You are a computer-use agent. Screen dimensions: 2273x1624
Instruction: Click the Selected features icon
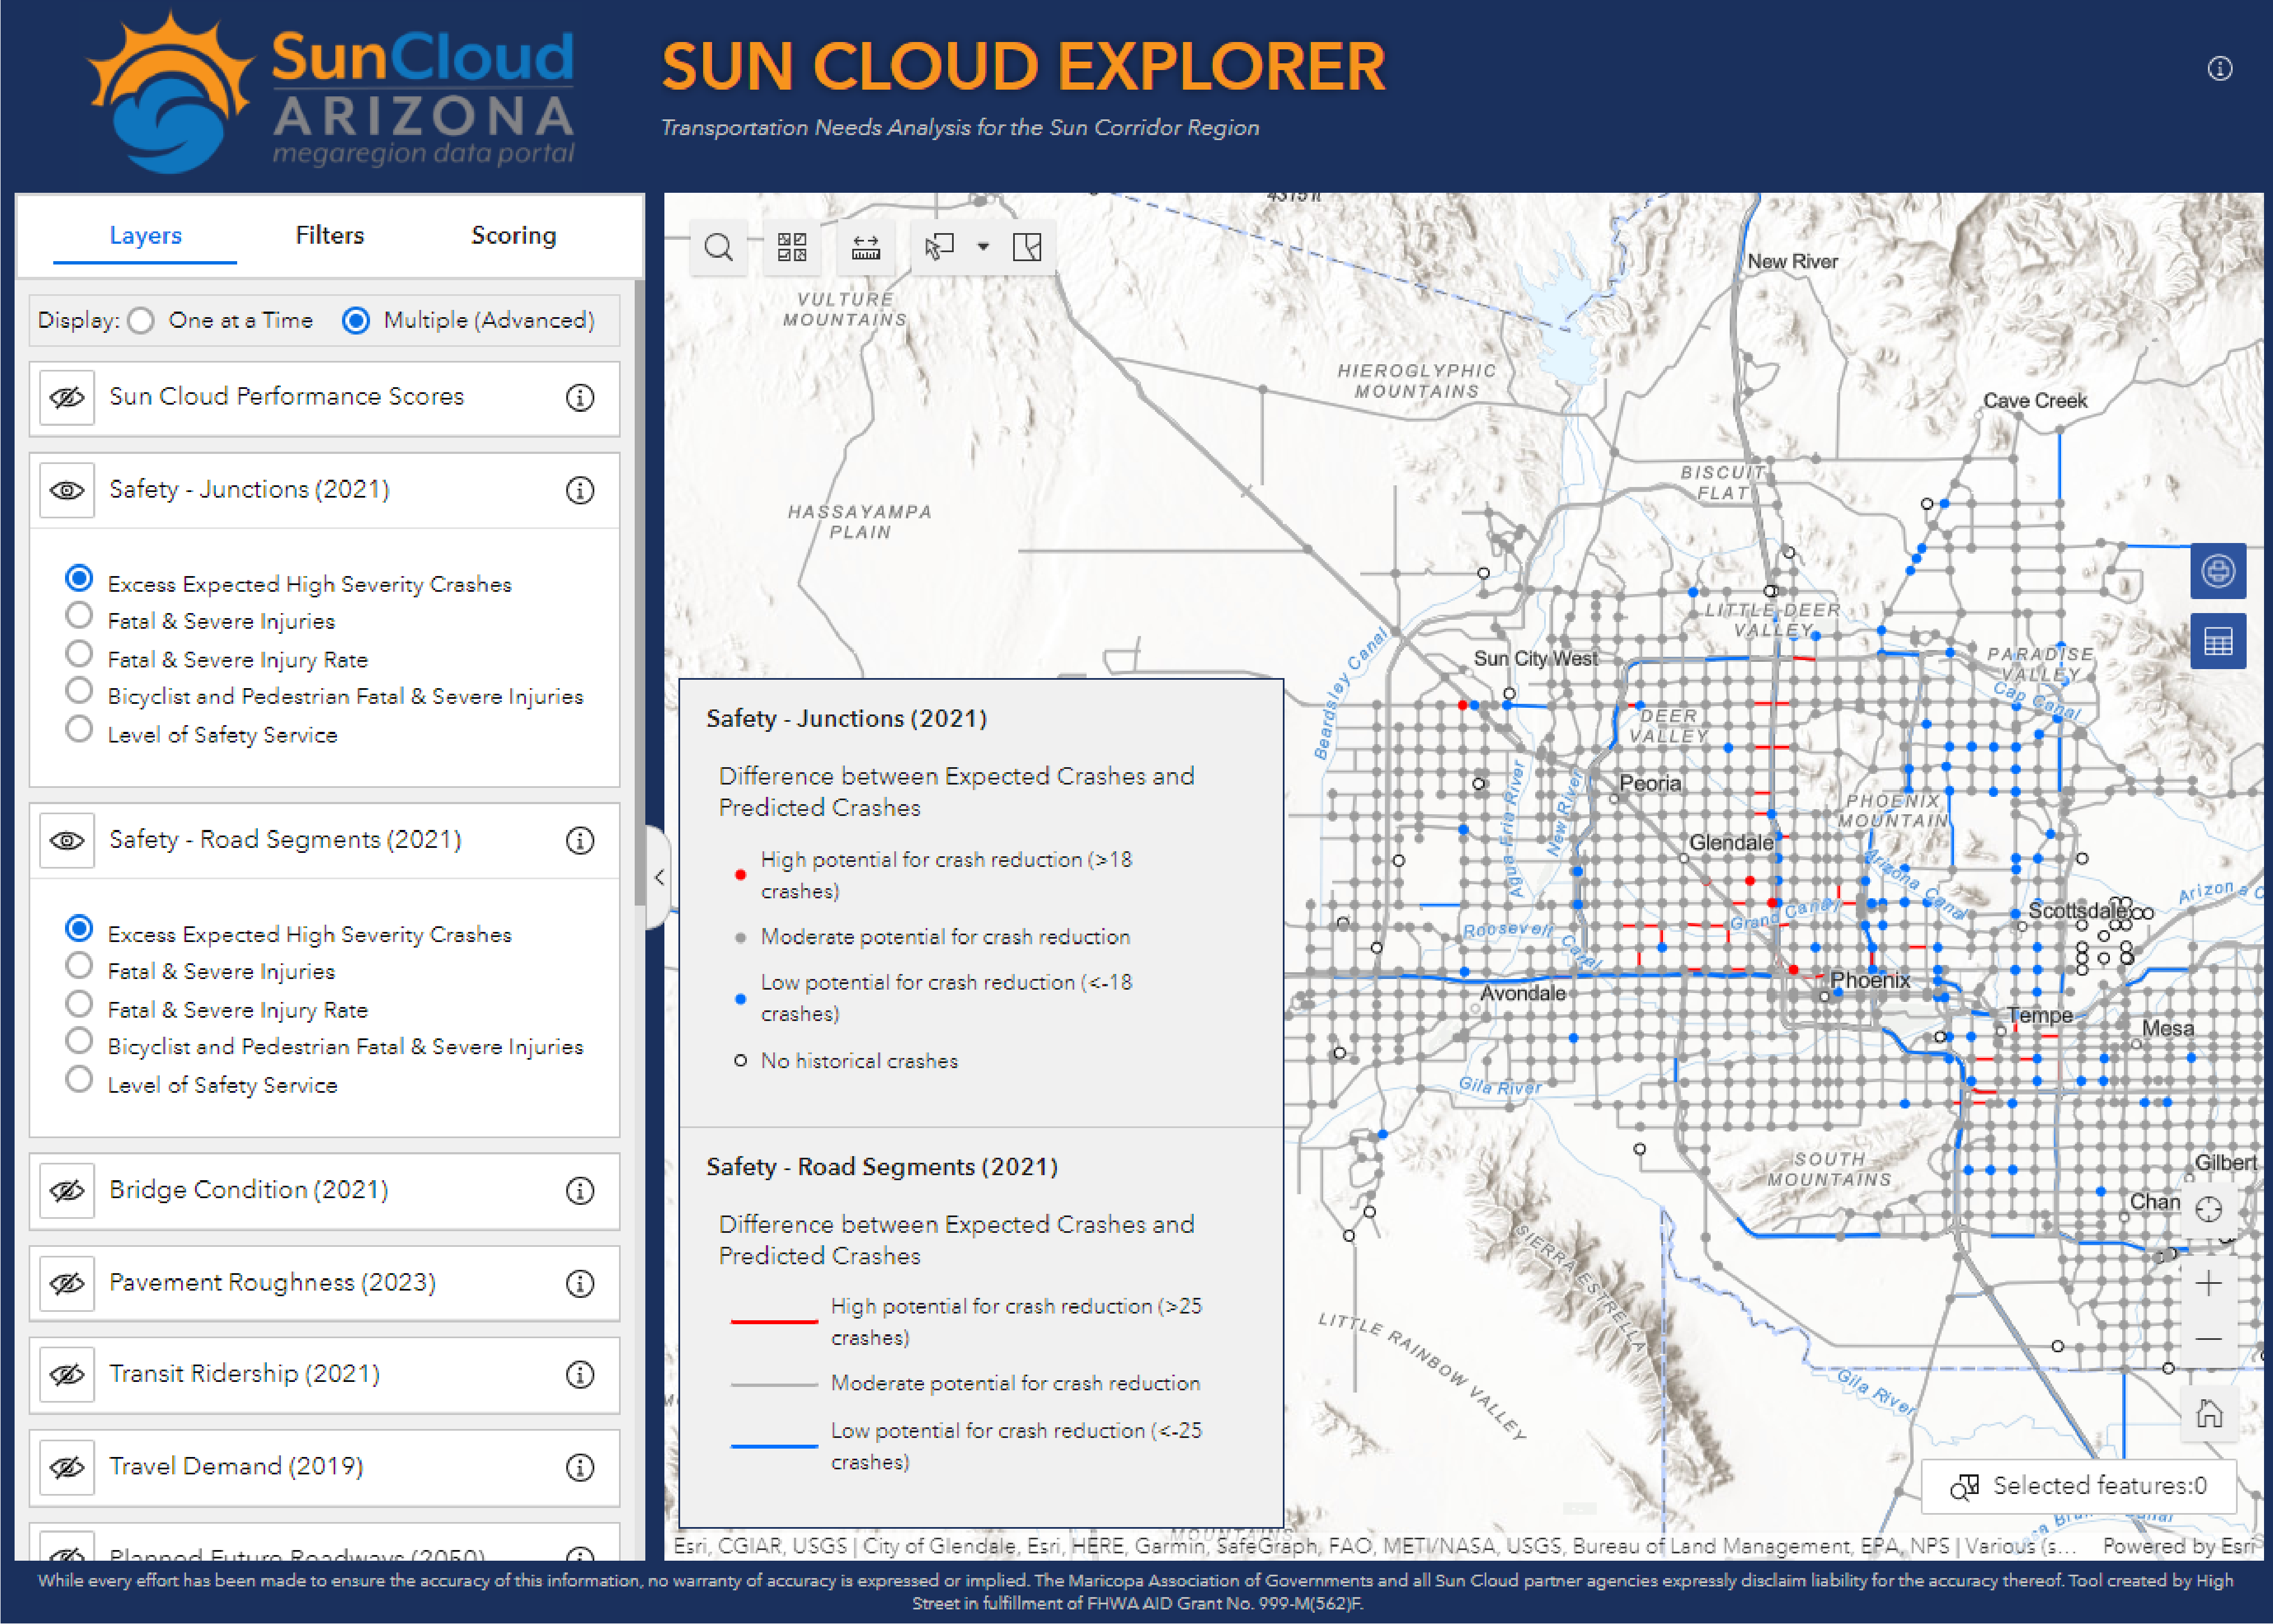[1964, 1487]
